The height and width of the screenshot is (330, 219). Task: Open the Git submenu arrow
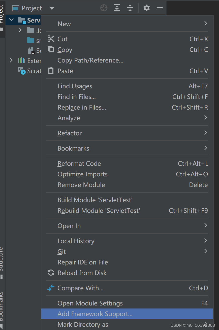point(206,251)
